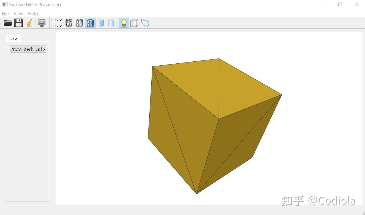365x215 pixels.
Task: Toggle scene lighting with the bulb icon
Action: (x=124, y=23)
